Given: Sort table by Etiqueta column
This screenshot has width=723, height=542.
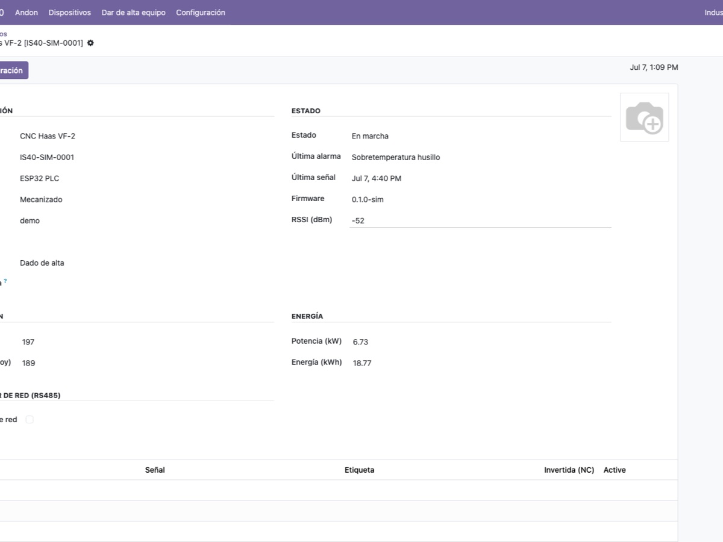Looking at the screenshot, I should pos(359,470).
